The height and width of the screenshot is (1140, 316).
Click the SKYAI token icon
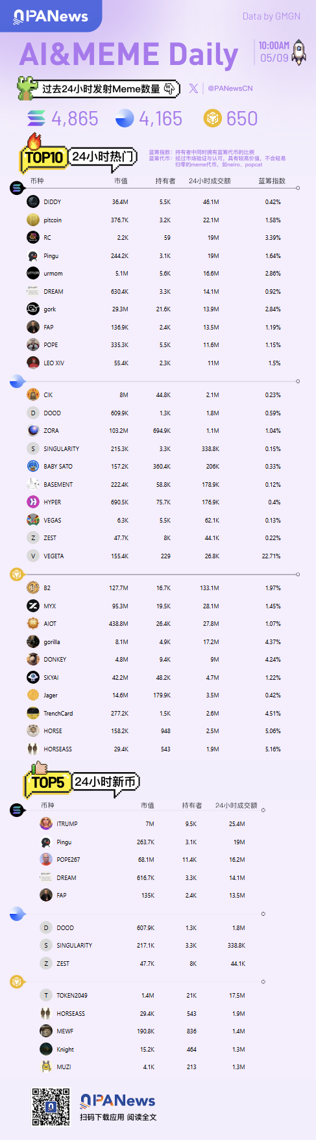[33, 677]
